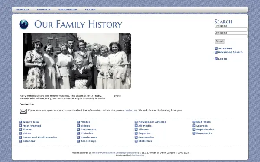Open the Documents link
The height and width of the screenshot is (162, 260).
[88, 130]
